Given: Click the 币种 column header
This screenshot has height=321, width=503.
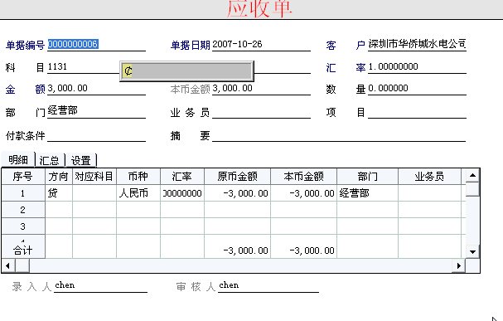Looking at the screenshot, I should pyautogui.click(x=138, y=176).
